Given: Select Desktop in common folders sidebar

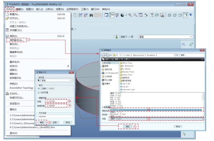Looking at the screenshot, I should coord(105,66).
